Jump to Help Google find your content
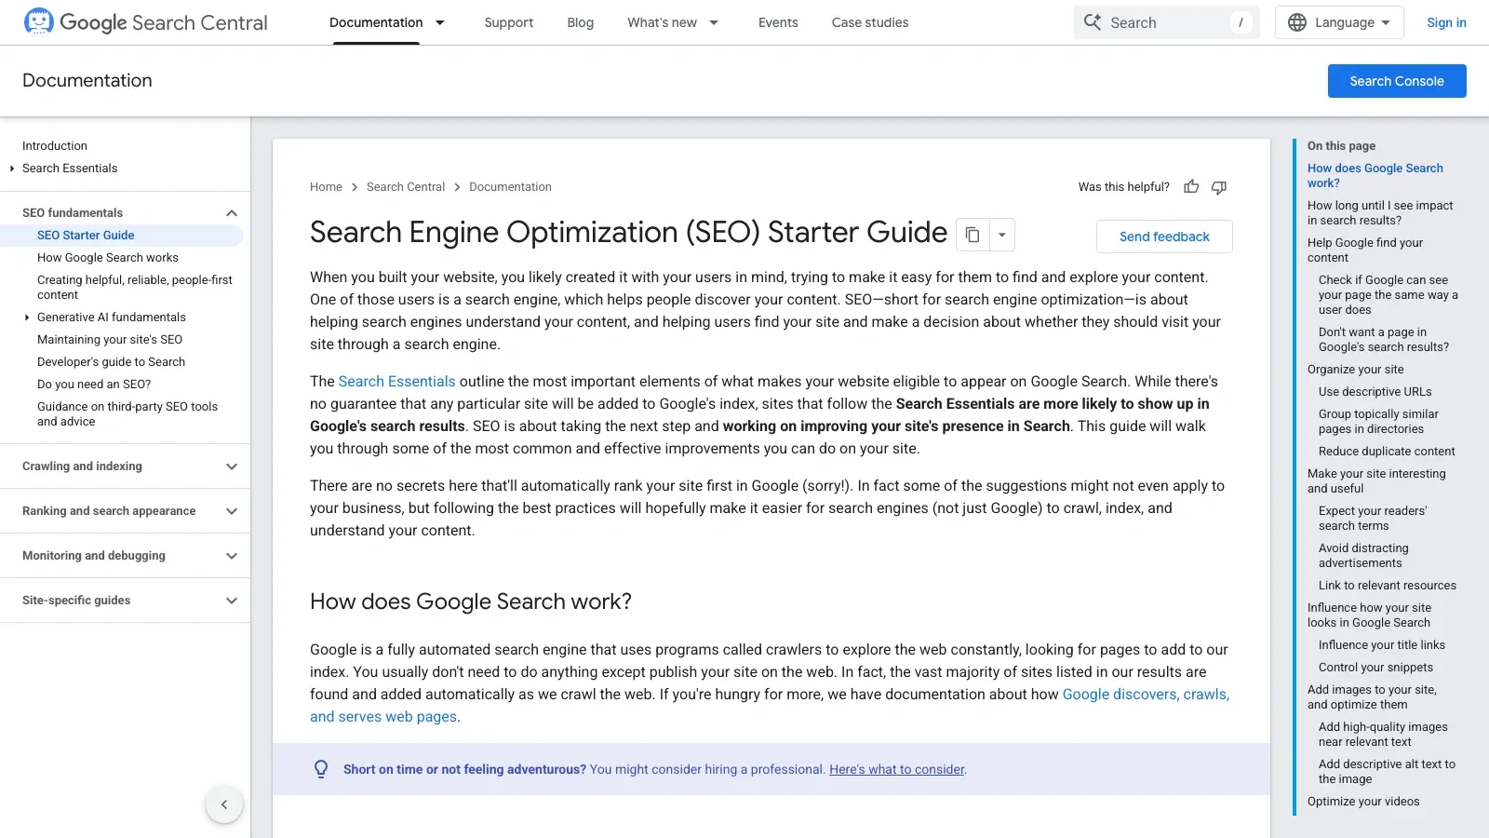 point(1365,250)
